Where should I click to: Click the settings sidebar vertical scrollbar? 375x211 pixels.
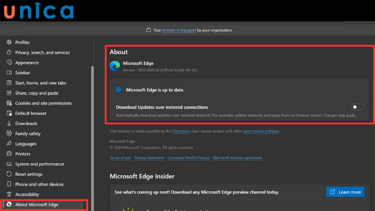tap(92, 138)
